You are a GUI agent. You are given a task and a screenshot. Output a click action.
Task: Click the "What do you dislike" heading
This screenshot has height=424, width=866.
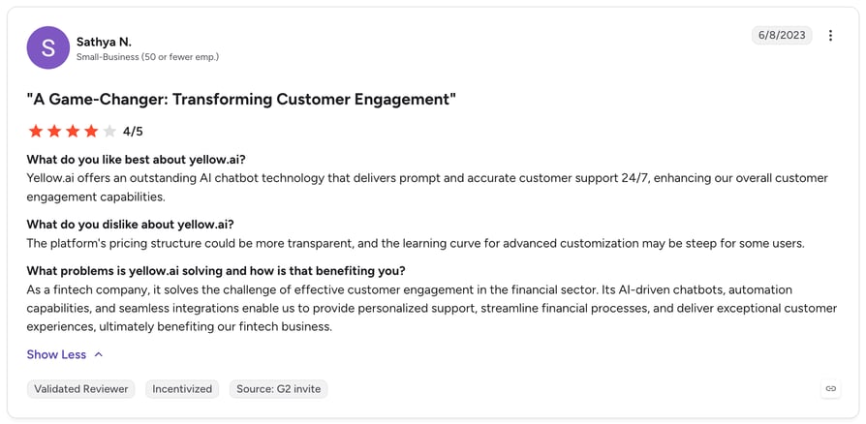[x=131, y=225]
